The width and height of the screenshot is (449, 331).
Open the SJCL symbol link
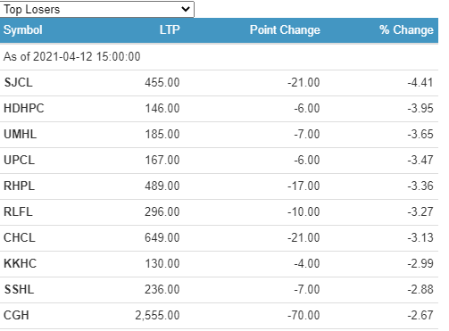point(19,82)
